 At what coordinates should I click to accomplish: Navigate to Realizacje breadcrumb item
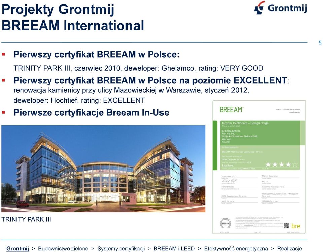coord(289,249)
